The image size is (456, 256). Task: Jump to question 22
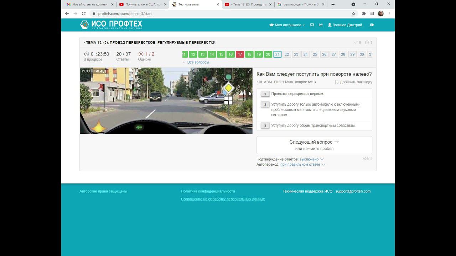click(287, 54)
